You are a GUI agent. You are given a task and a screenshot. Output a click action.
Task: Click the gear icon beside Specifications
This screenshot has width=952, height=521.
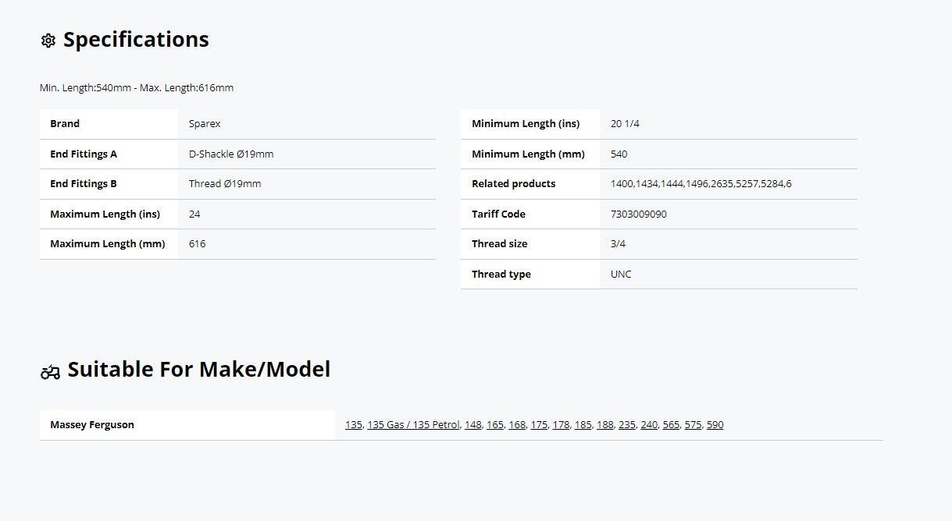(x=48, y=41)
